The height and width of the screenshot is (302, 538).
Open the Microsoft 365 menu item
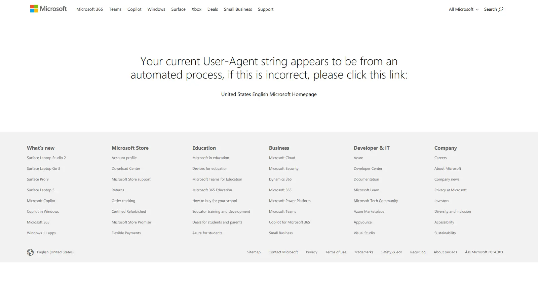point(89,9)
